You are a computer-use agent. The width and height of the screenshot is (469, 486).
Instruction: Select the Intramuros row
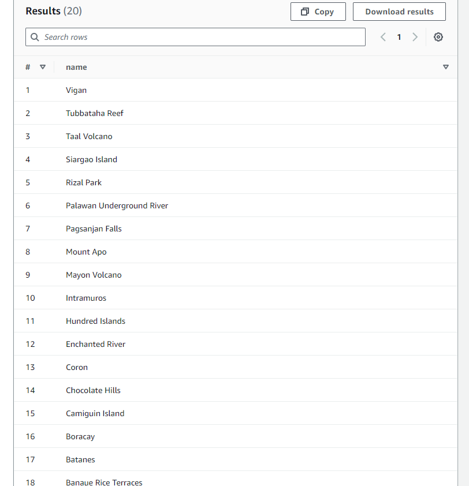(x=86, y=298)
